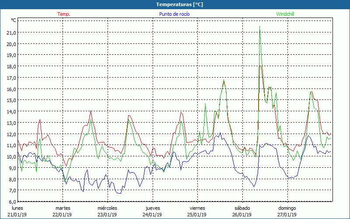This screenshot has width=350, height=219.
Task: Click the 20,0 y-axis value
Action: click(x=11, y=44)
